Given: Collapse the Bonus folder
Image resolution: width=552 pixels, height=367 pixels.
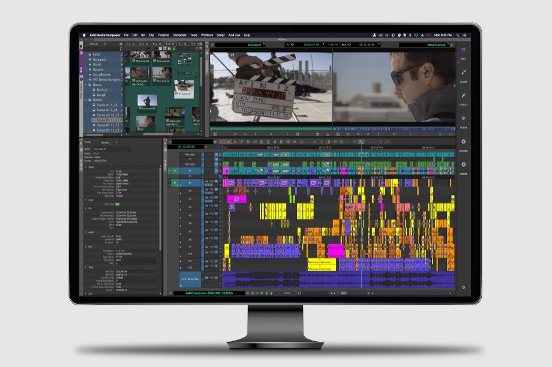Looking at the screenshot, I should click(86, 85).
